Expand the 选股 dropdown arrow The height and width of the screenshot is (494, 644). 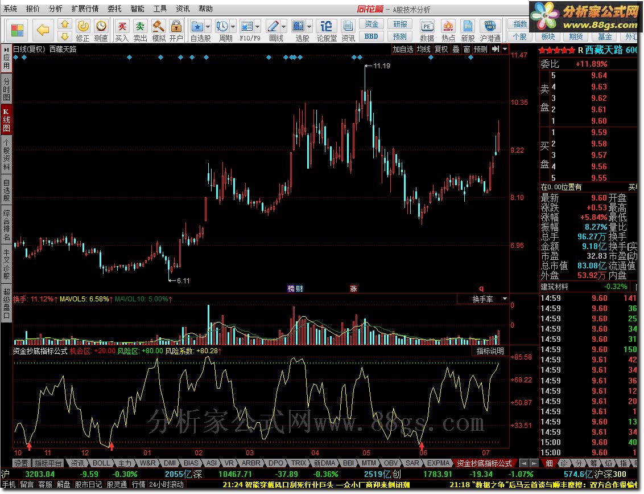[x=309, y=27]
